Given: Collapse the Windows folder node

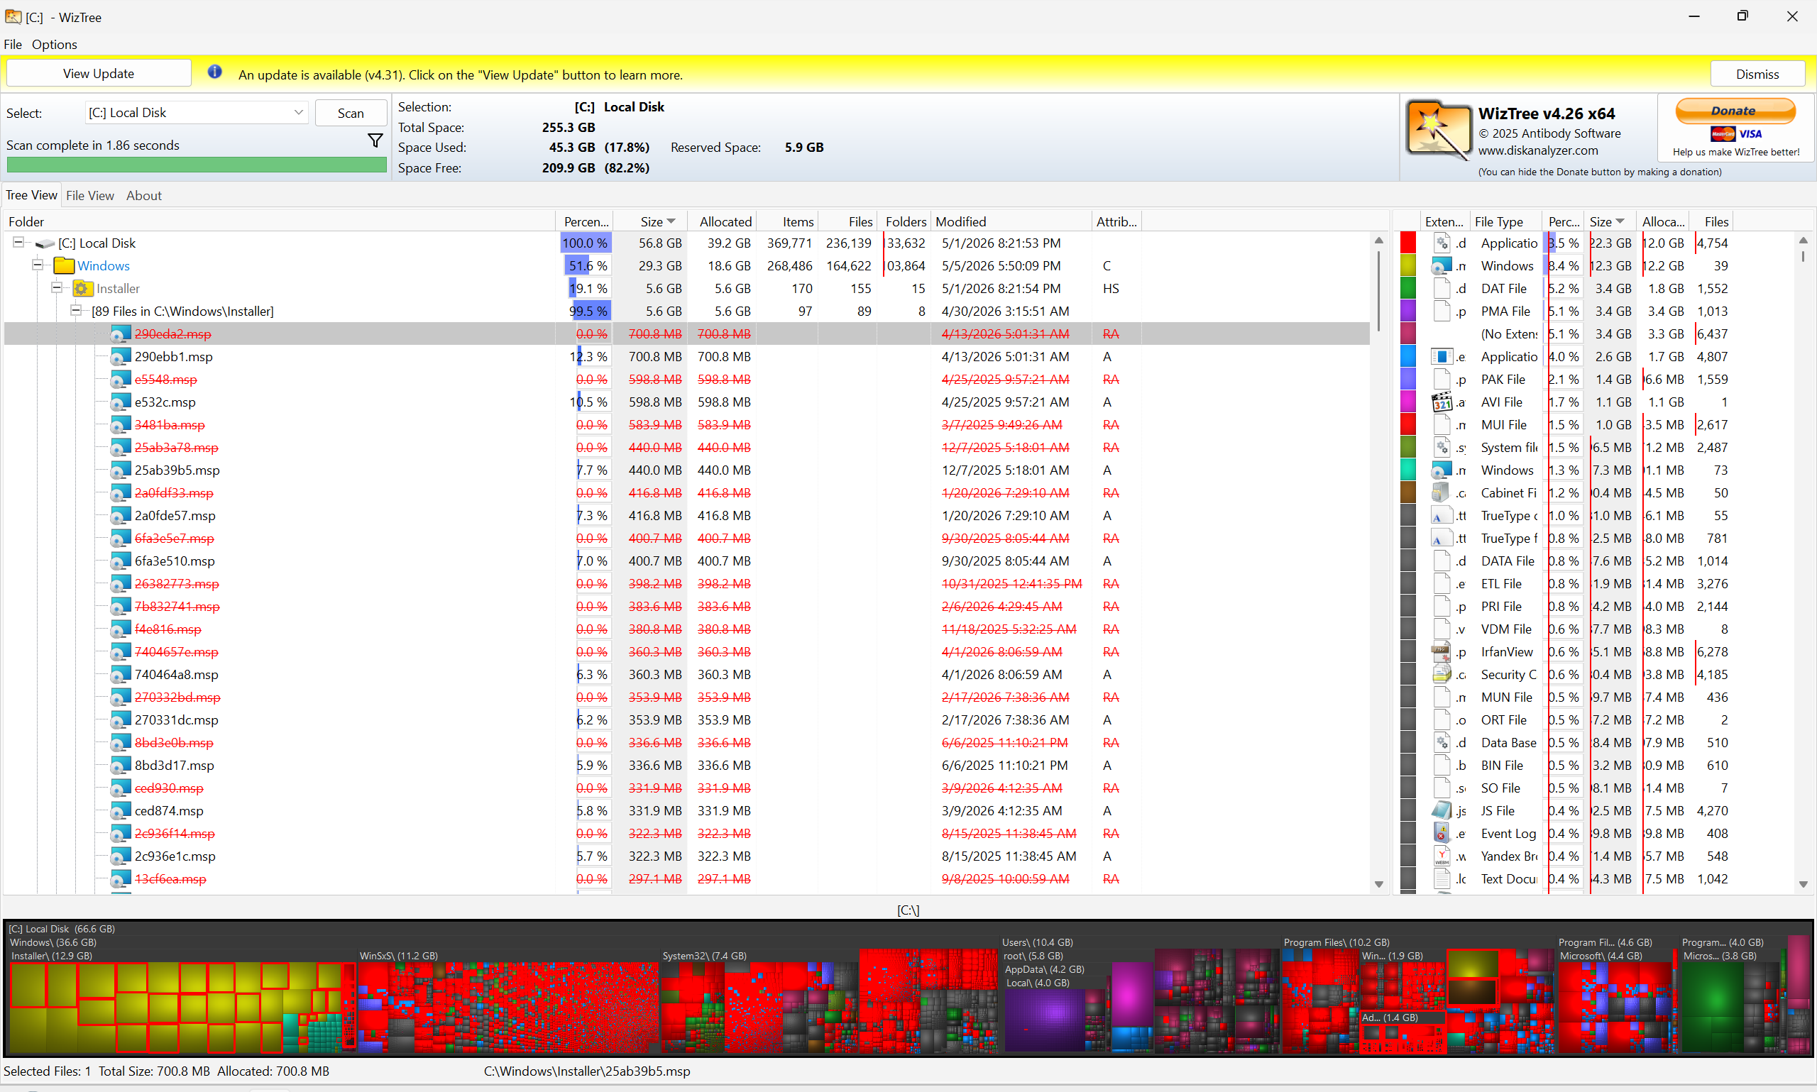Looking at the screenshot, I should point(38,265).
